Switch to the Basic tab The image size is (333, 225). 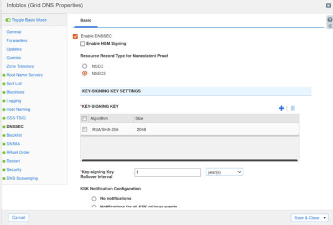(x=86, y=20)
